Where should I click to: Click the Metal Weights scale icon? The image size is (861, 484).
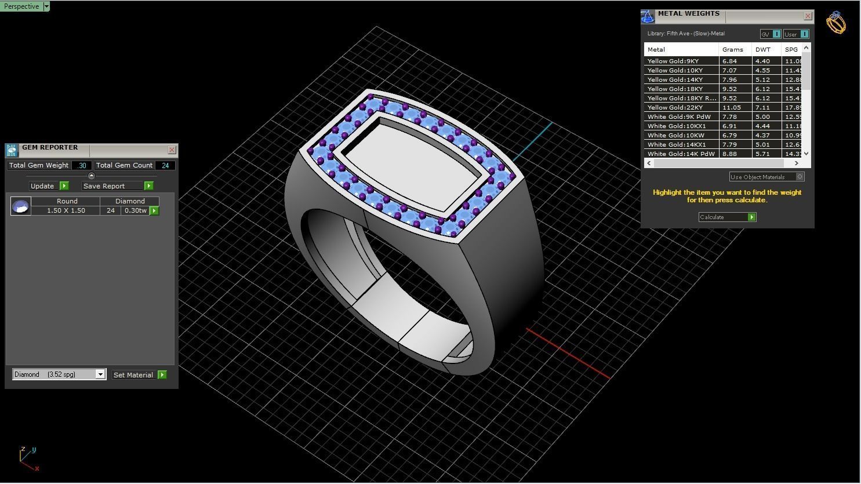(648, 16)
